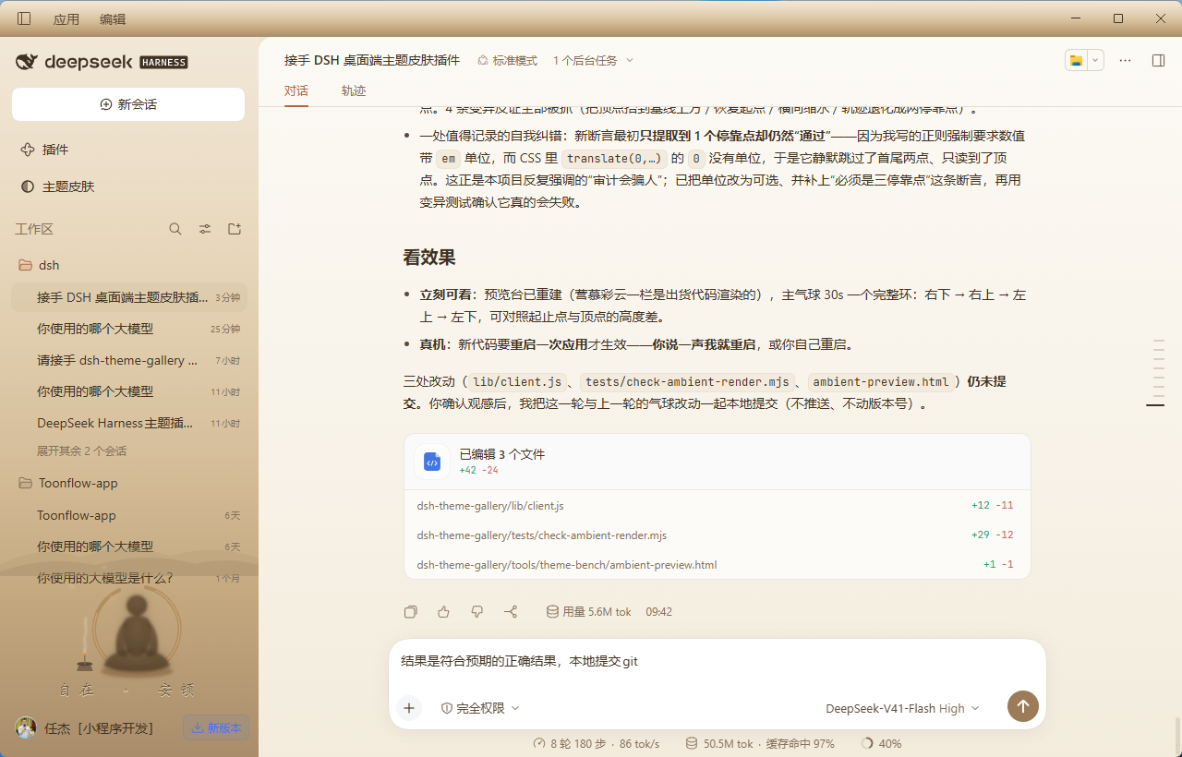
Task: Add an attachment with the plus button
Action: [408, 708]
